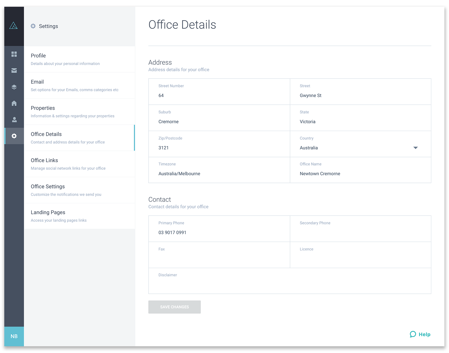Focus the Street Number field
Screen dimensions: 449x353
219,92
